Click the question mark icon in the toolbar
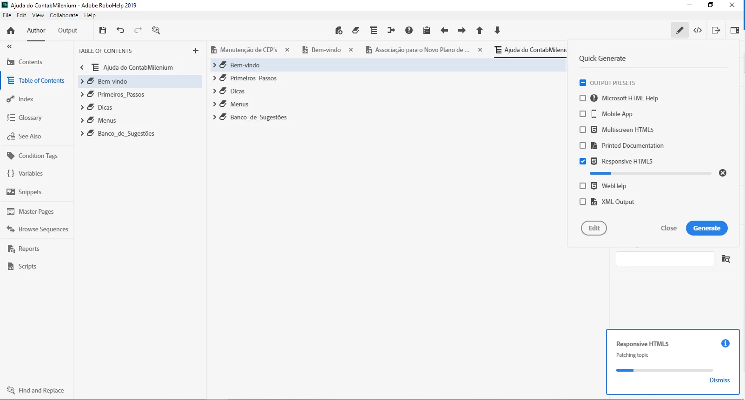The height and width of the screenshot is (400, 745). tap(409, 30)
